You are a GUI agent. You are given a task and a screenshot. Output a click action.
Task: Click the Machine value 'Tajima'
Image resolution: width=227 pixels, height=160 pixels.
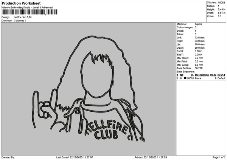tap(198, 24)
